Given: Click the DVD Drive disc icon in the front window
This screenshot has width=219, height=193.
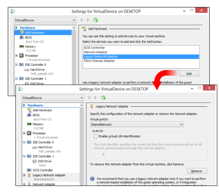Looking at the screenshot, I should tap(34, 161).
